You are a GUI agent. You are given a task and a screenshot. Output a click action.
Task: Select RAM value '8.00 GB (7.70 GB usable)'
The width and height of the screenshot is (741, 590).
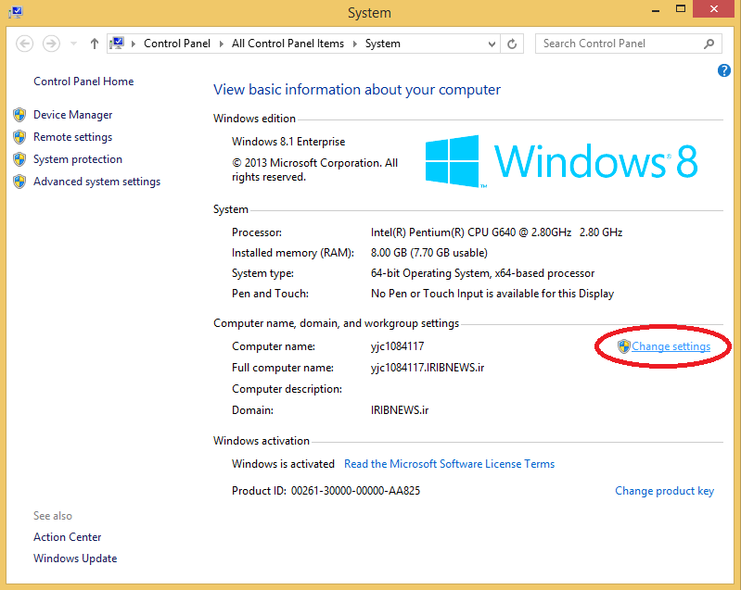point(428,253)
